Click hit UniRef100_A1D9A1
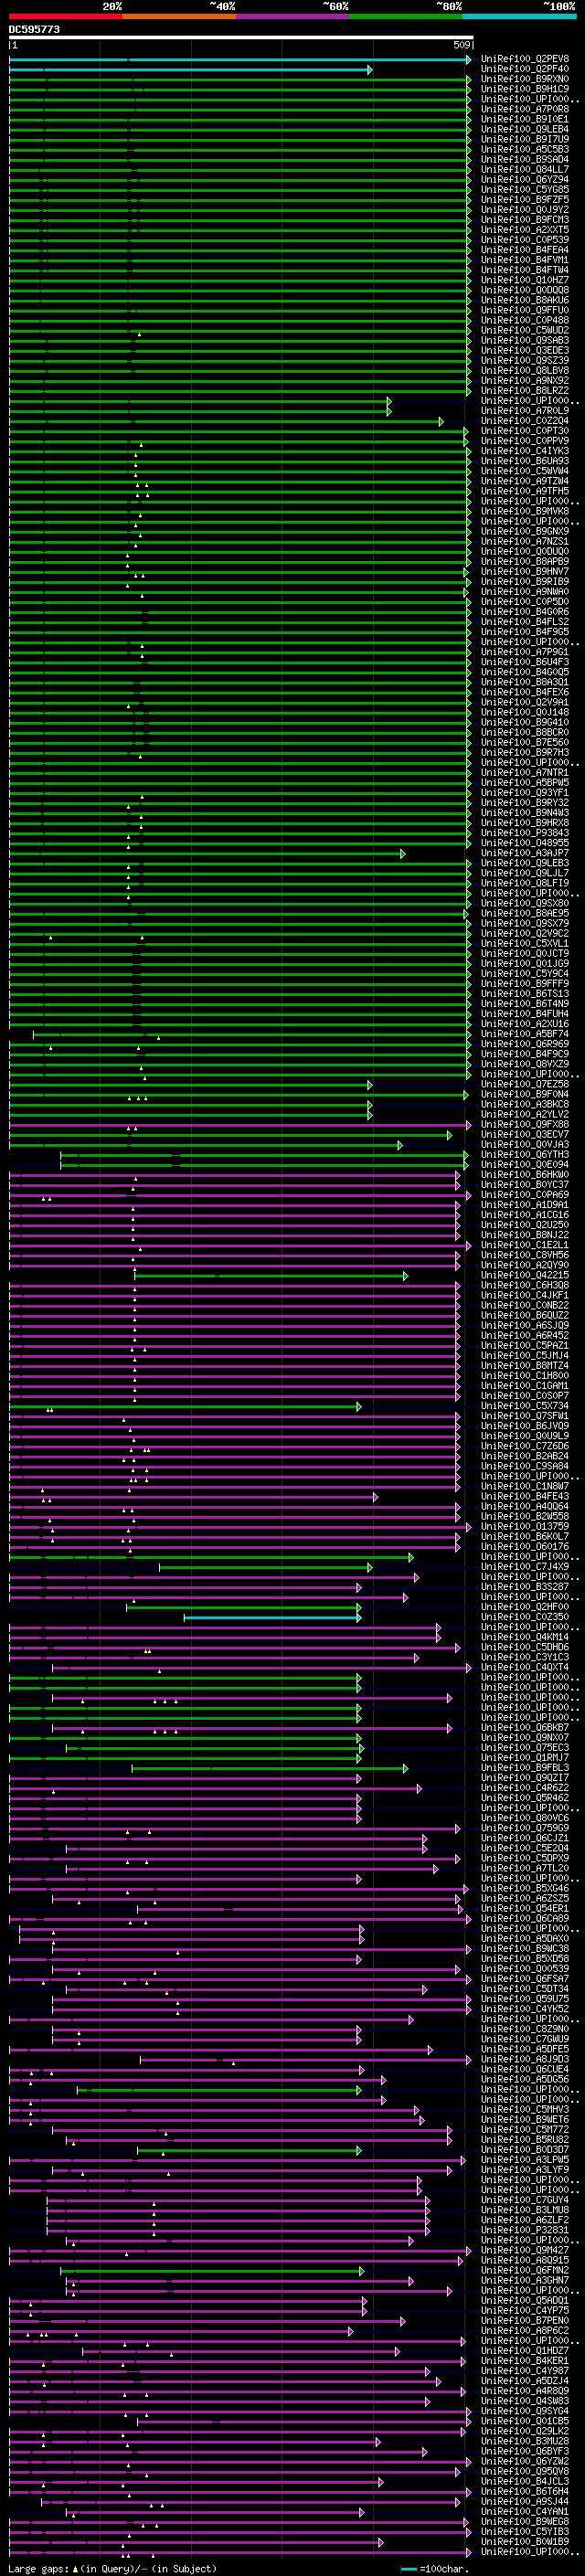585x2576 pixels. pos(525,1205)
